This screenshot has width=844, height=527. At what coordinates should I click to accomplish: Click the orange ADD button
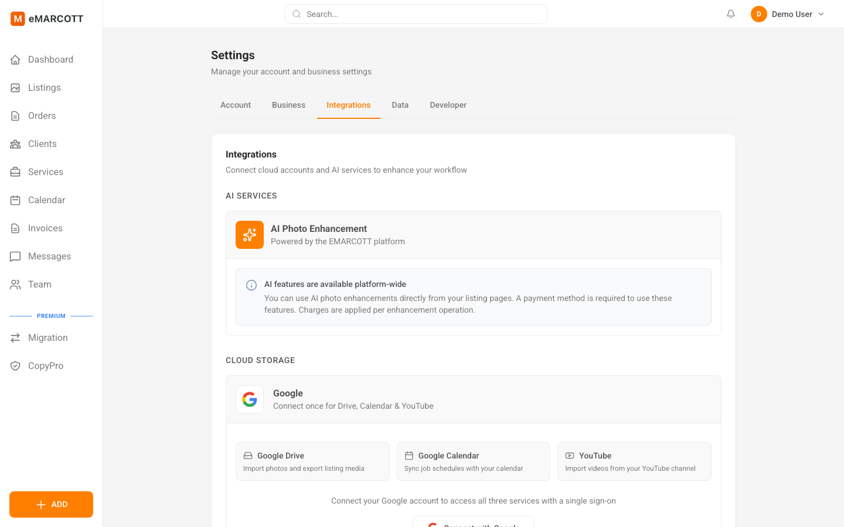51,504
